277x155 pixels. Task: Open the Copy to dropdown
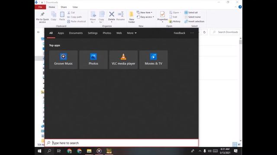pyautogui.click(x=101, y=17)
